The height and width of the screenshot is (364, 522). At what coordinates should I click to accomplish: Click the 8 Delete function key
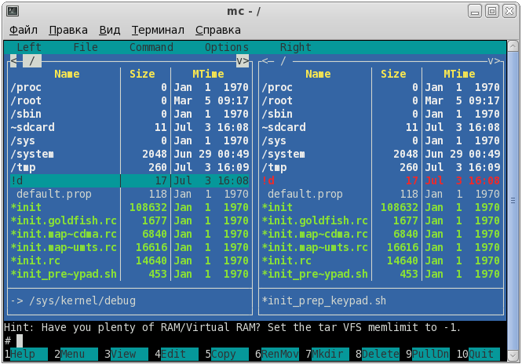point(378,354)
